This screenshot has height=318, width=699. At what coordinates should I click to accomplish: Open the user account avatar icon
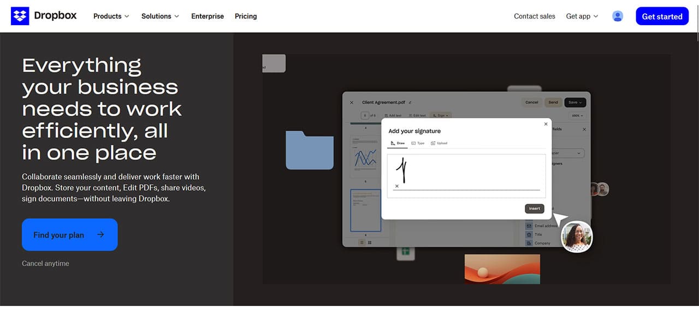click(x=618, y=16)
